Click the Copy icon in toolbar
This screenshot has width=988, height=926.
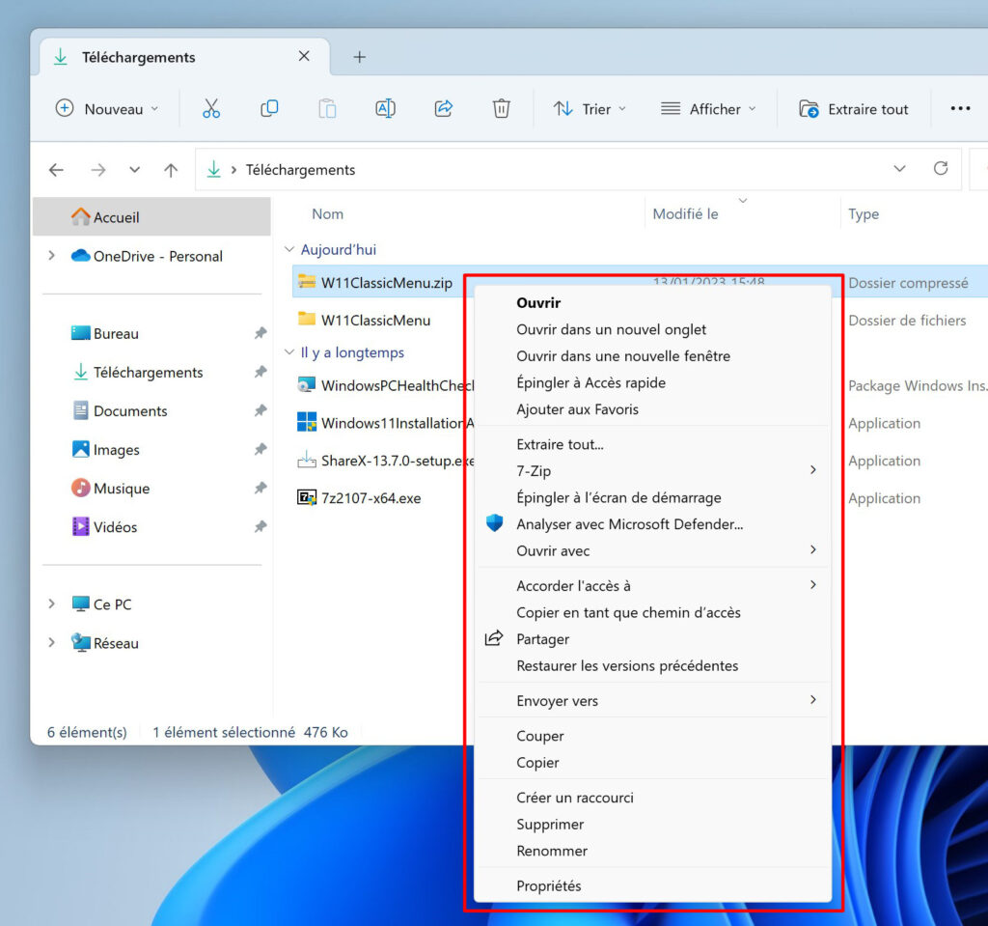click(x=269, y=108)
